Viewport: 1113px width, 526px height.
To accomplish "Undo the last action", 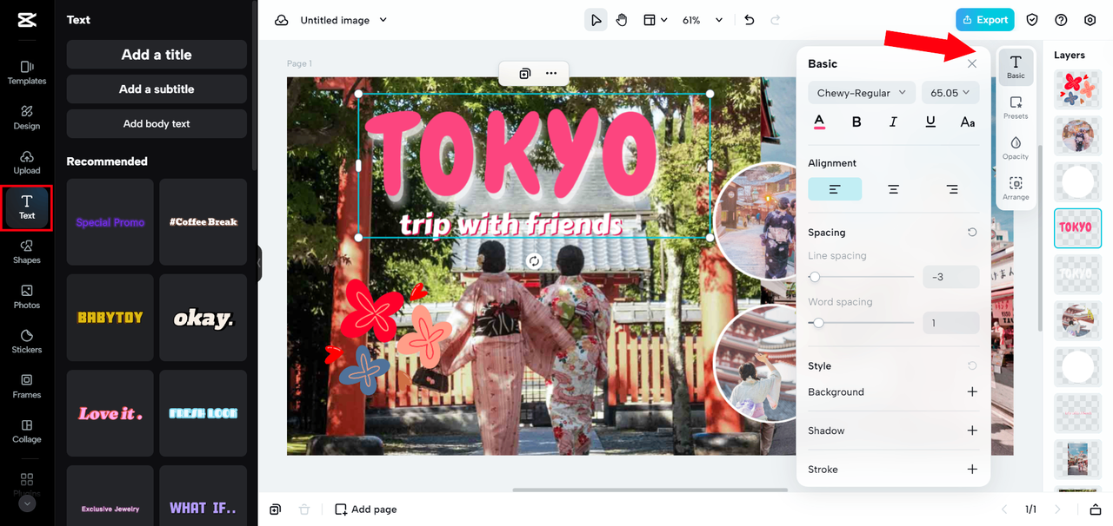I will pyautogui.click(x=750, y=20).
